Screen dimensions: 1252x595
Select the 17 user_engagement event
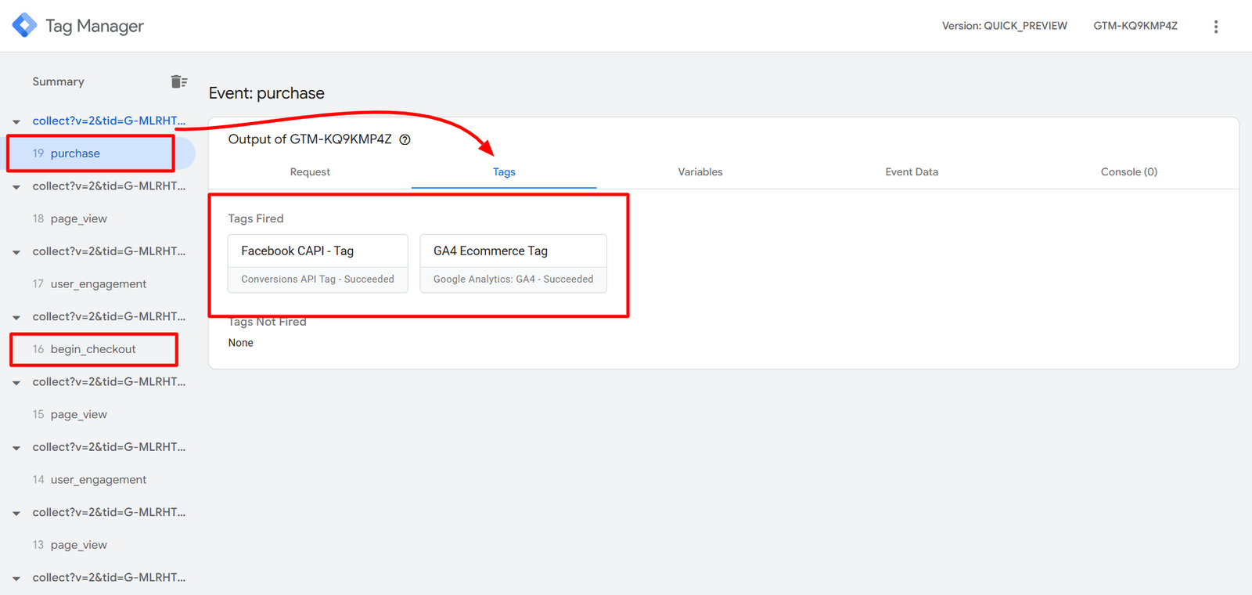pos(98,284)
